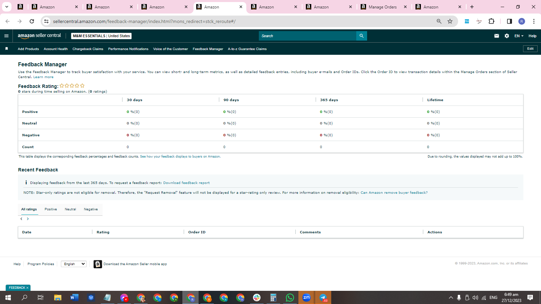The width and height of the screenshot is (541, 304).
Task: Open Account Health in the navigation bar
Action: coord(56,49)
